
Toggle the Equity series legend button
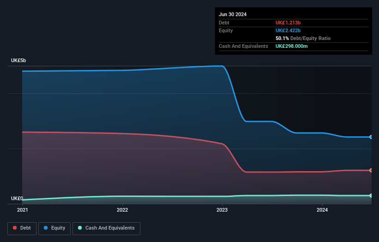click(x=54, y=228)
